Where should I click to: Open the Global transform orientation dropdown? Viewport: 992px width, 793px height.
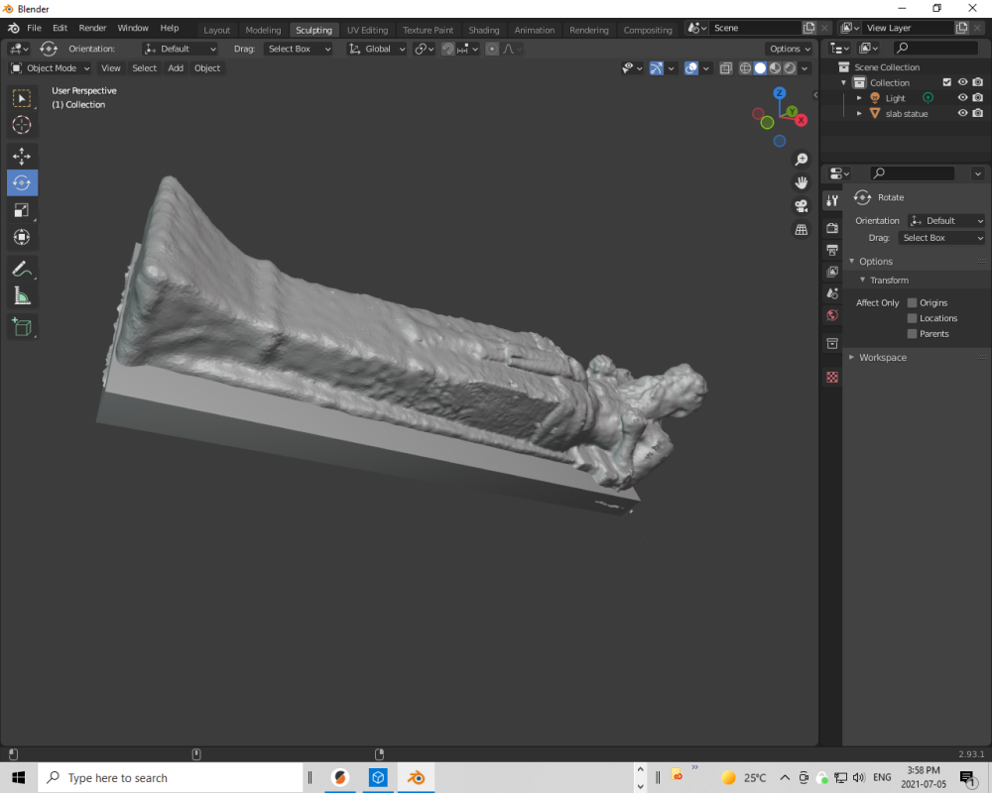[x=377, y=49]
